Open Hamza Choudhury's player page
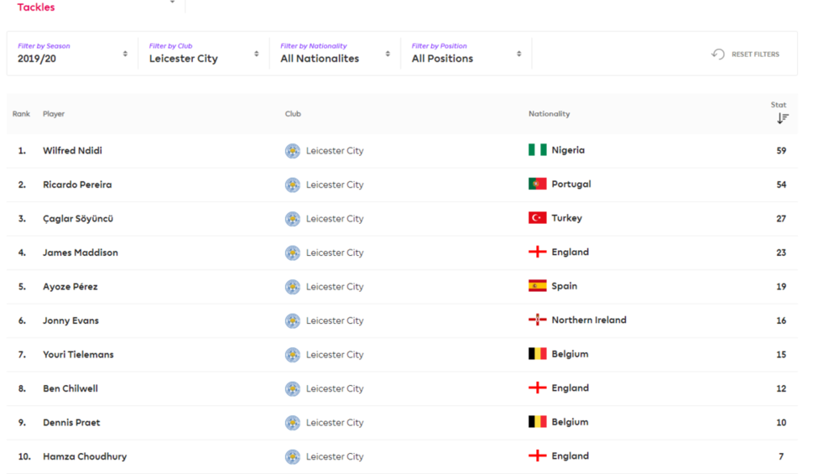 coord(85,456)
